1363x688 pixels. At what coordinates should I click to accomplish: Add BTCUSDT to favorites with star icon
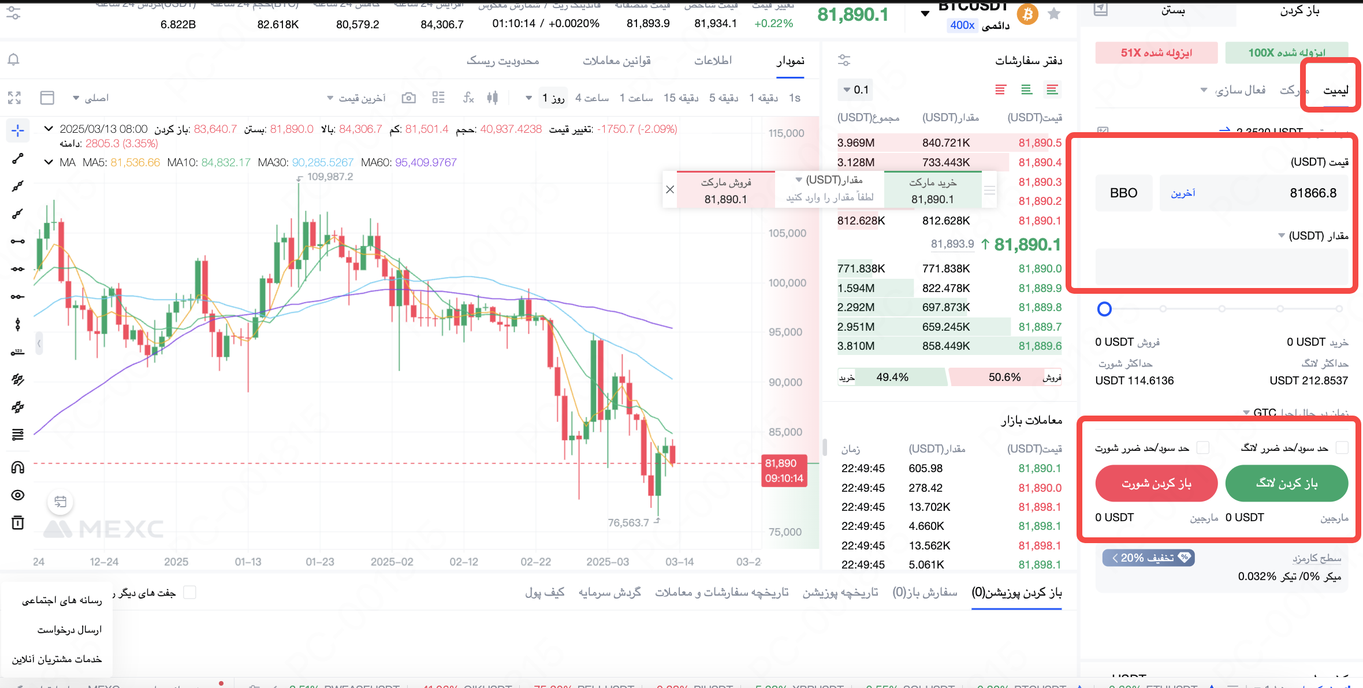coord(1054,13)
